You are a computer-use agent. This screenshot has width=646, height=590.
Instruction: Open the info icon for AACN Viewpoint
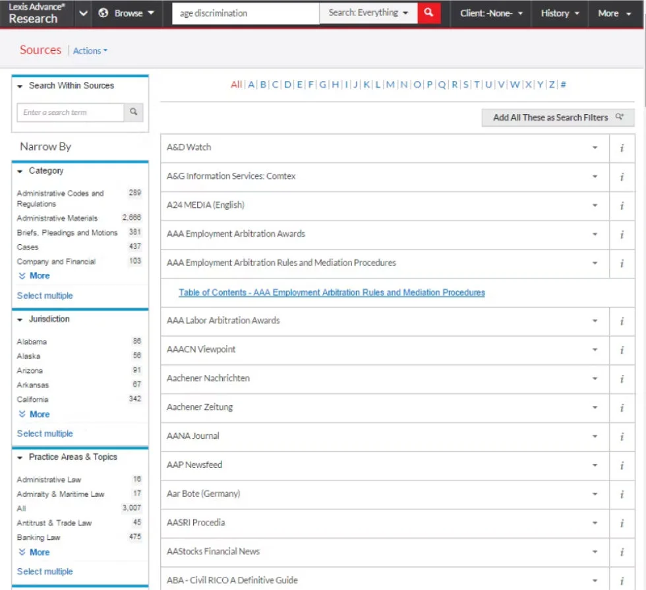(x=622, y=350)
